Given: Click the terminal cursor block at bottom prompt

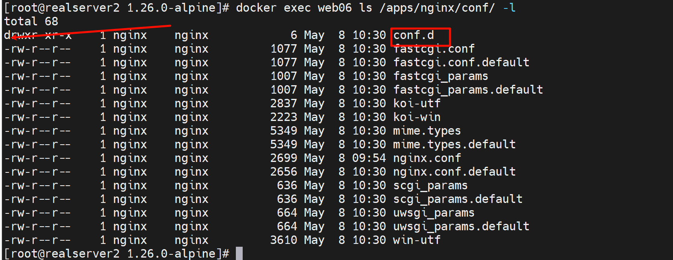Looking at the screenshot, I should pyautogui.click(x=239, y=254).
